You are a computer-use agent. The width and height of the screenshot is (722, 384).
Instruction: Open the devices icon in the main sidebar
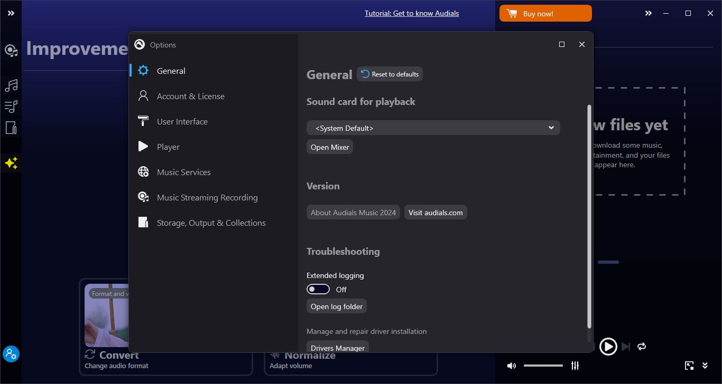tap(11, 128)
